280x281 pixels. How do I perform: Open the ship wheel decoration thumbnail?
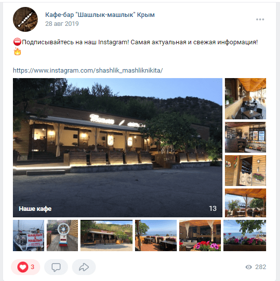tap(62, 235)
